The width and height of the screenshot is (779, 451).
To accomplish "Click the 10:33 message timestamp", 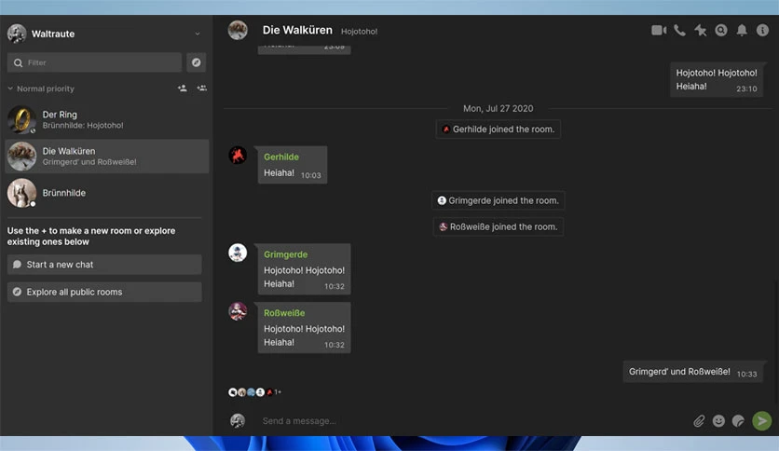I will tap(746, 374).
